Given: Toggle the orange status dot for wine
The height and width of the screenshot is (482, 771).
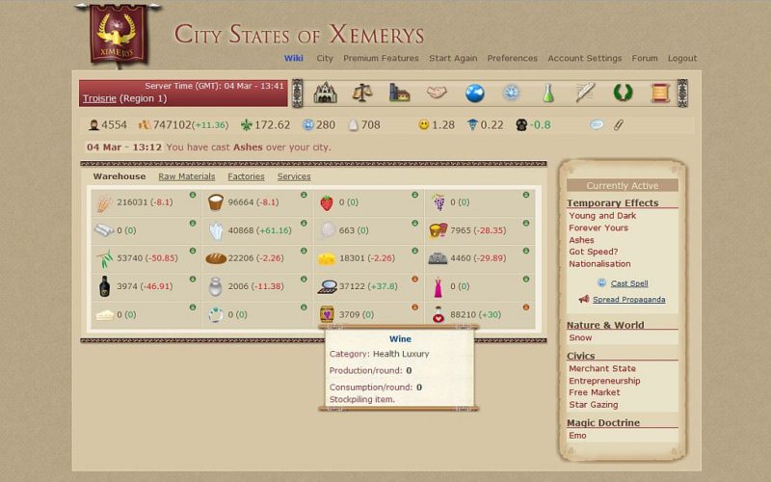Looking at the screenshot, I should [x=414, y=308].
